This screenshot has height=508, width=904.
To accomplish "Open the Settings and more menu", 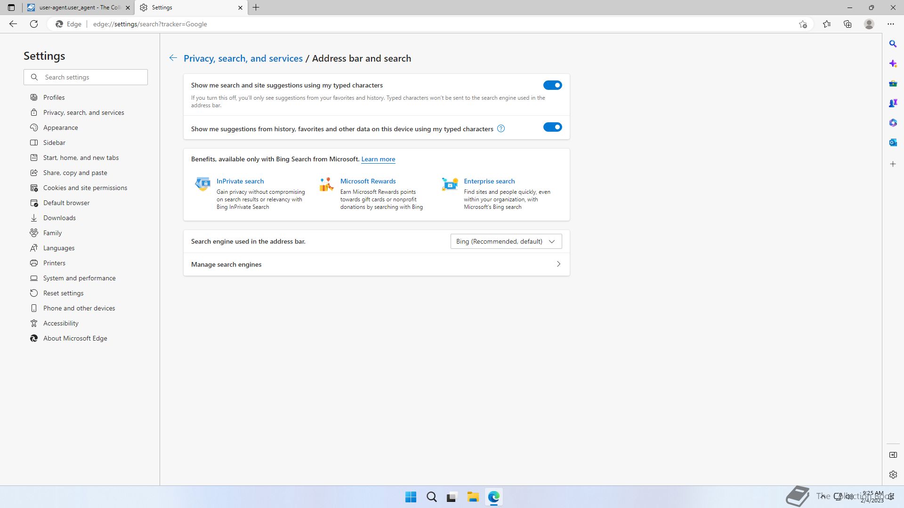I will pos(890,24).
